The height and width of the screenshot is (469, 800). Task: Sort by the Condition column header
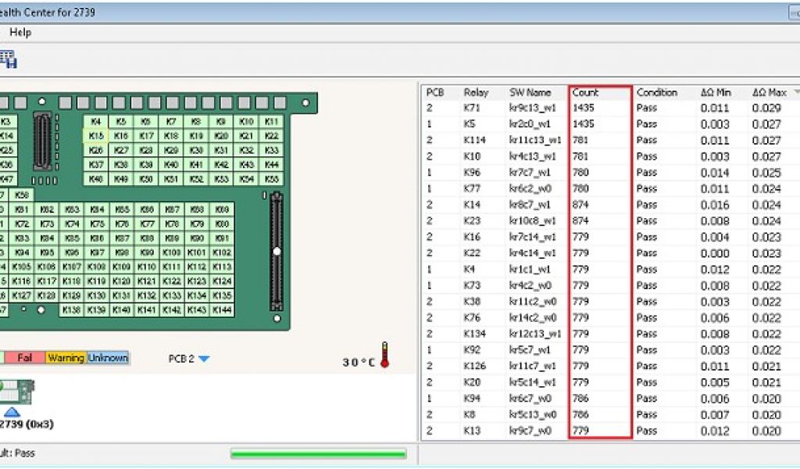(x=663, y=92)
